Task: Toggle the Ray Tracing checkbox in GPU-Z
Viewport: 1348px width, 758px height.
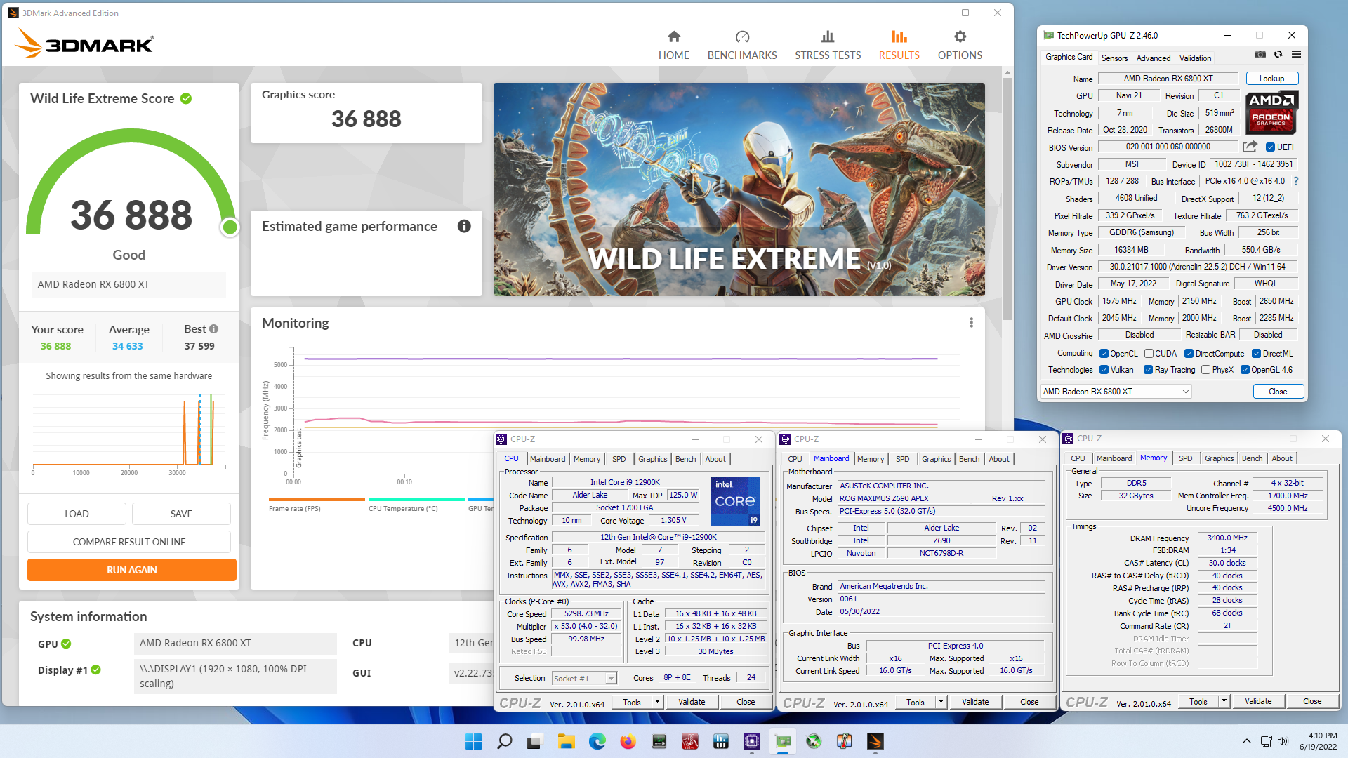Action: [x=1148, y=370]
